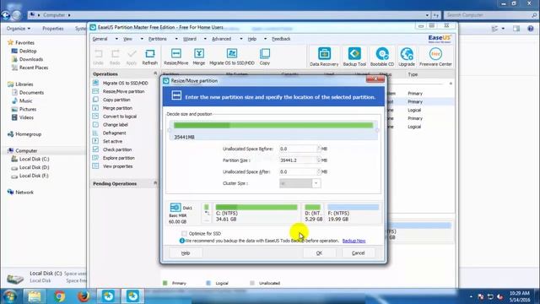Open Migrate OS to SSD/HDD toolbar icon
This screenshot has width=540, height=304.
pyautogui.click(x=232, y=57)
